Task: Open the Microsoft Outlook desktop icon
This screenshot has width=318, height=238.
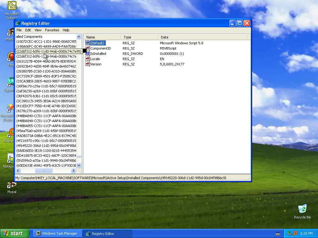Action: click(x=12, y=10)
